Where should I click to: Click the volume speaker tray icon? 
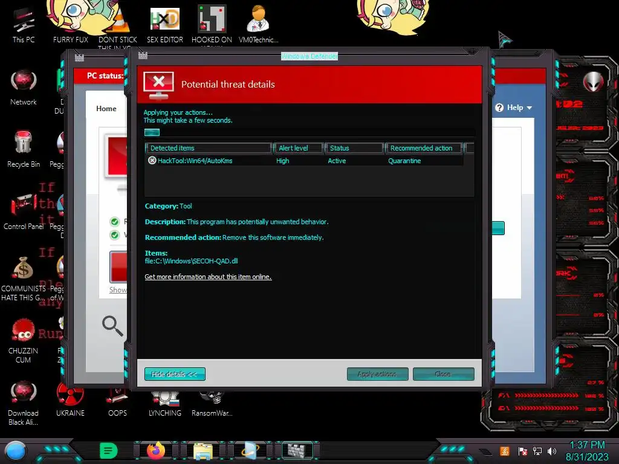[552, 451]
